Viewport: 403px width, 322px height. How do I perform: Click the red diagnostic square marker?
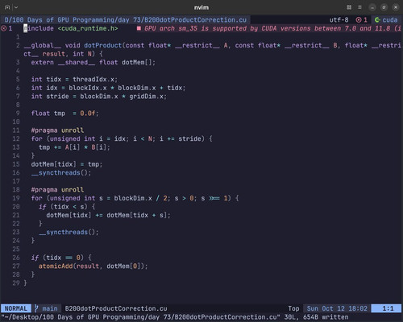tap(139, 28)
